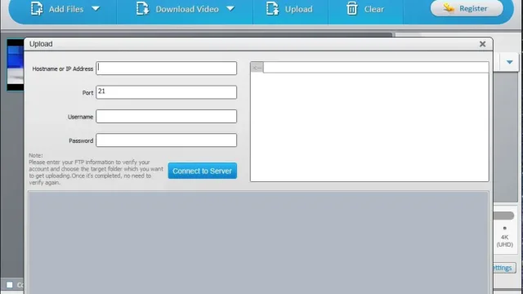Click the Register button
The image size is (523, 294).
click(x=467, y=8)
